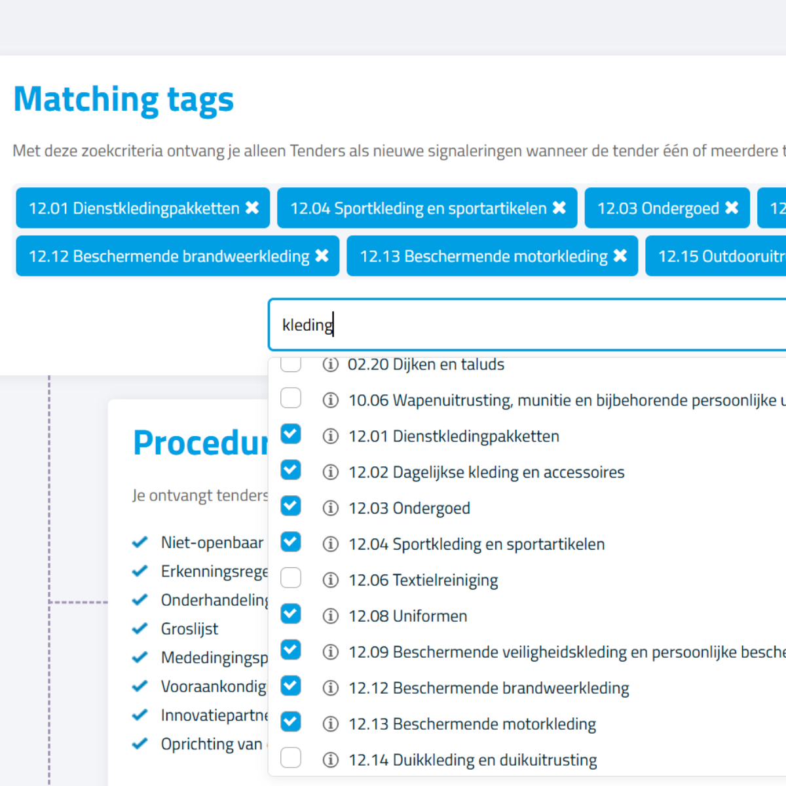The height and width of the screenshot is (786, 786).
Task: Show info for 10.06 Wapenuitrusting
Action: 331,400
